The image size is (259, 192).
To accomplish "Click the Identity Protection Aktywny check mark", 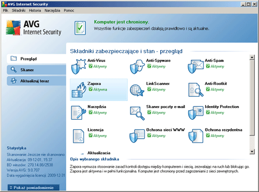I will (208, 112).
